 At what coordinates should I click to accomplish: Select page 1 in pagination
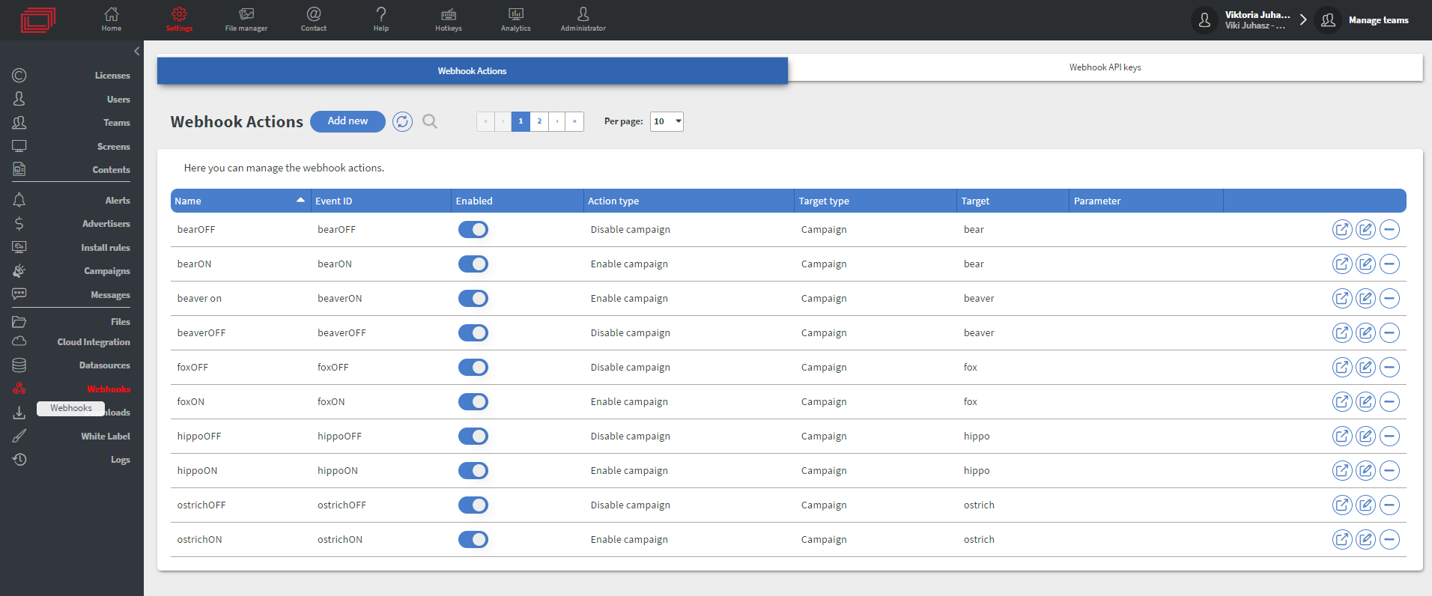(521, 121)
